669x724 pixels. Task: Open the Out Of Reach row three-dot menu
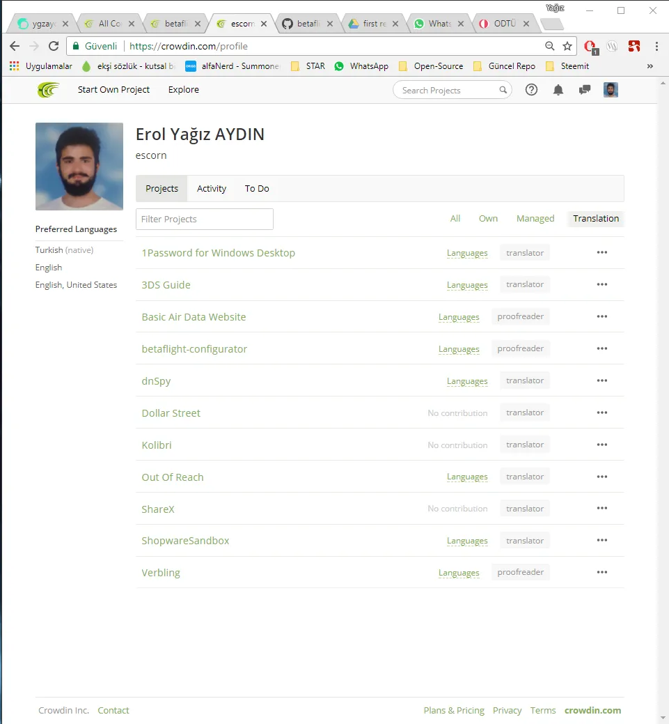click(602, 477)
